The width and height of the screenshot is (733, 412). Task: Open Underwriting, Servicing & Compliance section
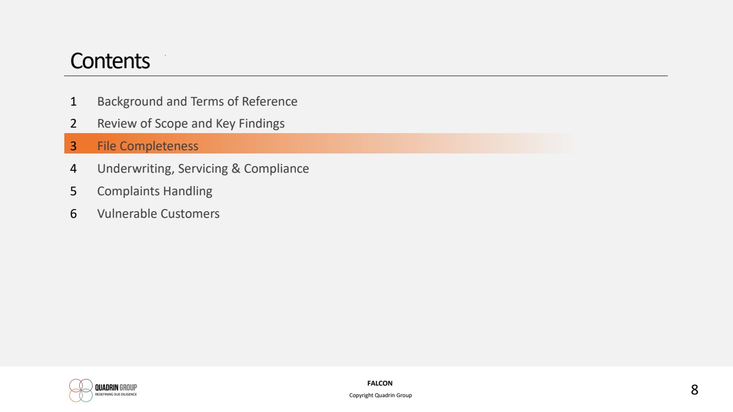click(x=203, y=169)
